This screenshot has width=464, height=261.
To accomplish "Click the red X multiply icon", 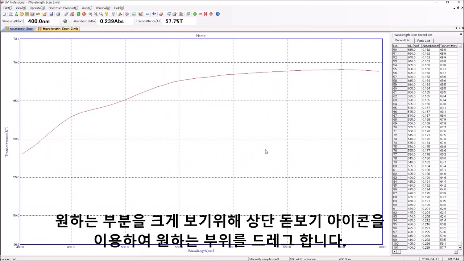I will [x=205, y=14].
